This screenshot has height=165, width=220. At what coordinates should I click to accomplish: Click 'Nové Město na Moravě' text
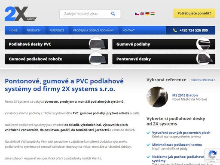click(189, 99)
